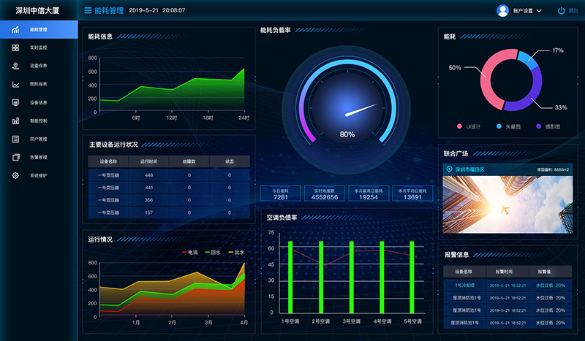Click the green bar for 1号空调

pyautogui.click(x=290, y=277)
